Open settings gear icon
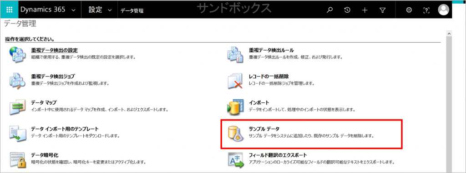 [409, 10]
